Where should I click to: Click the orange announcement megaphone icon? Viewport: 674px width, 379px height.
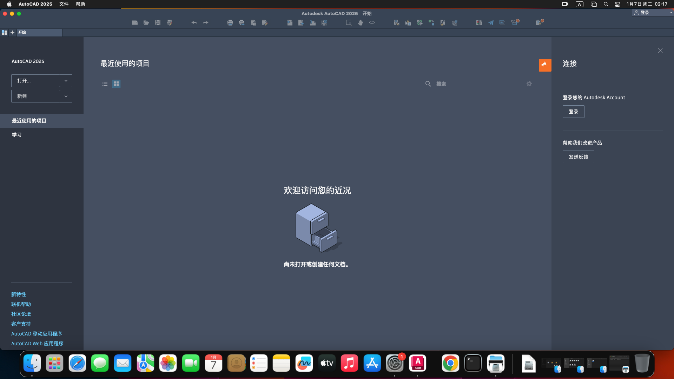point(545,65)
